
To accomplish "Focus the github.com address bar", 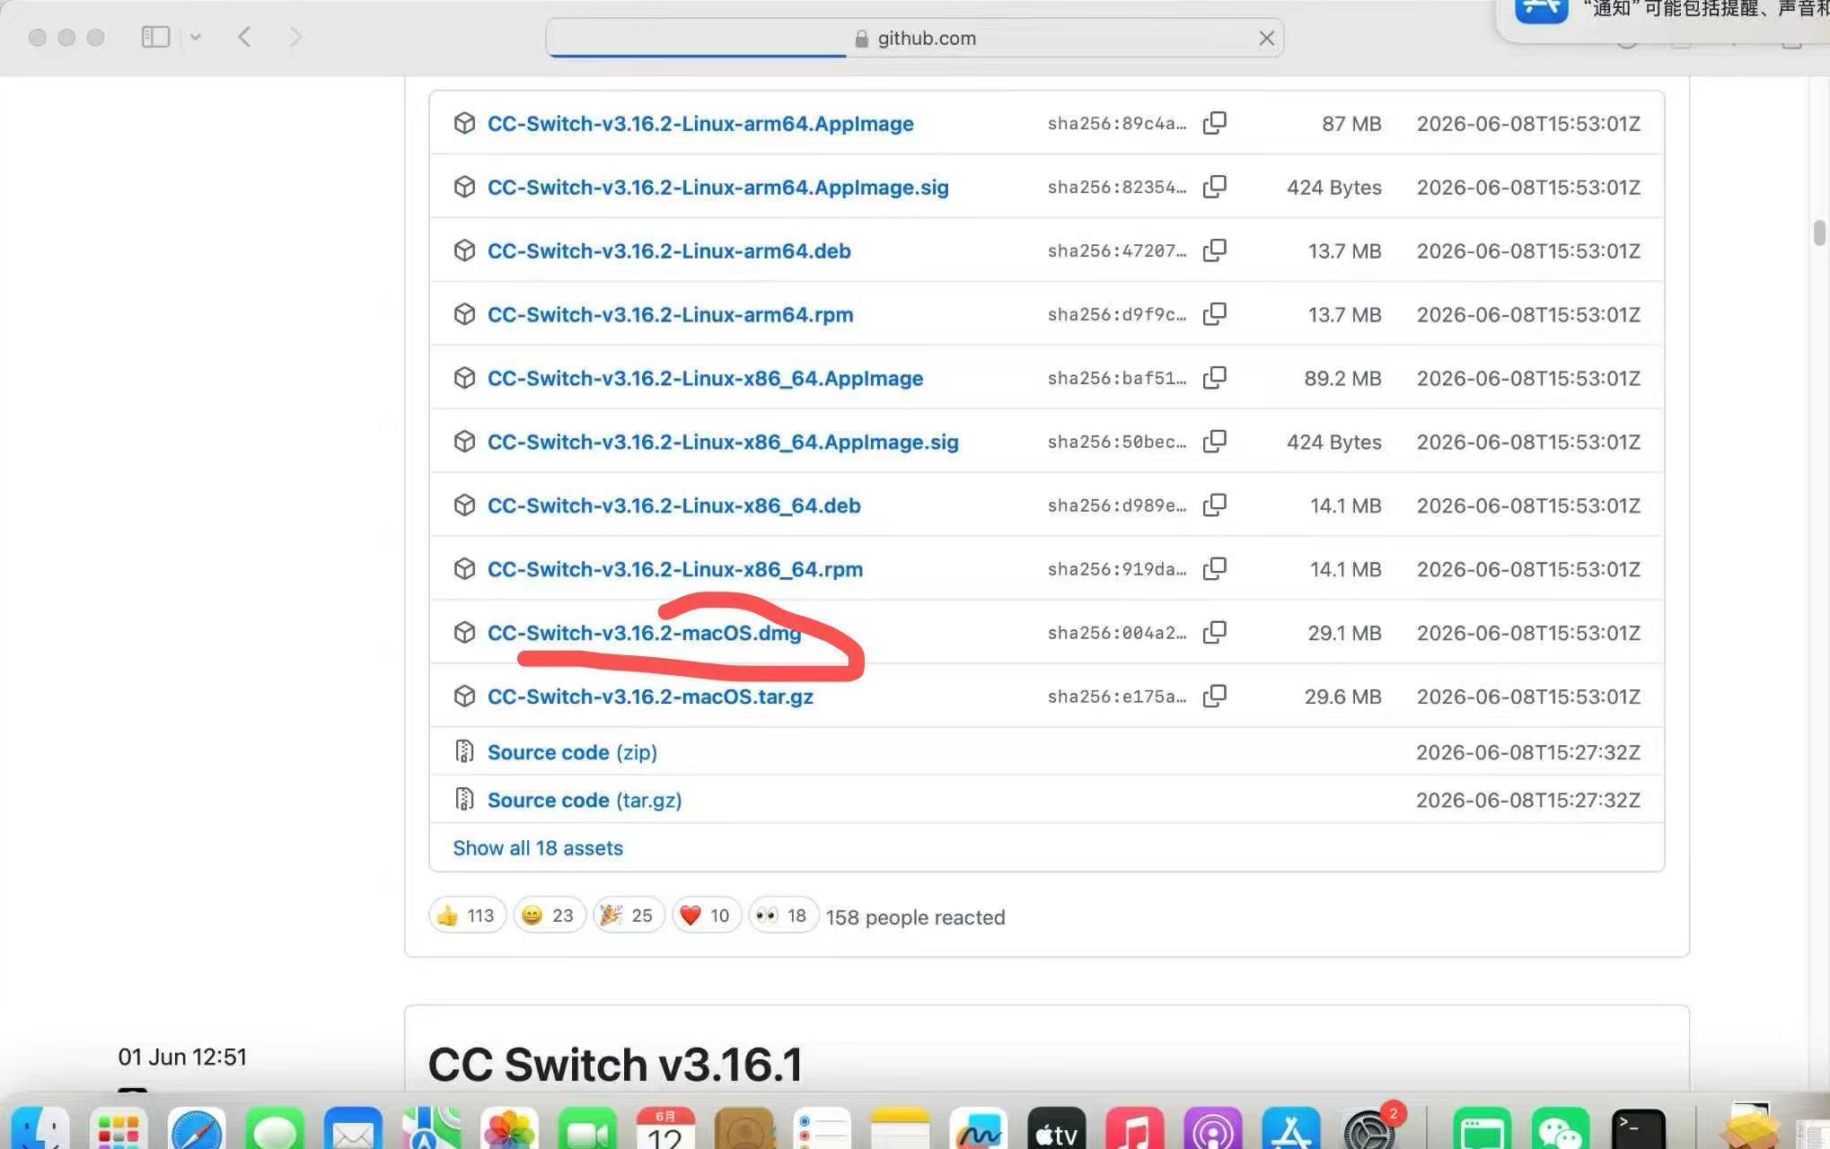I will tap(915, 38).
